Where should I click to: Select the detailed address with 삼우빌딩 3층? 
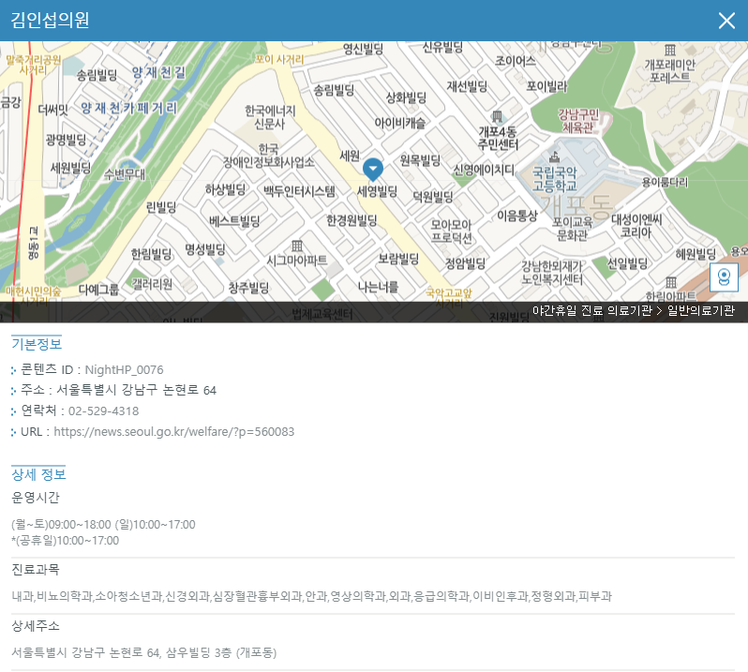(x=144, y=652)
